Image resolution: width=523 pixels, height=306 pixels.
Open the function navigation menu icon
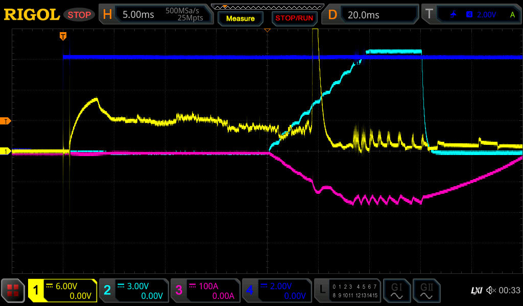[13, 291]
